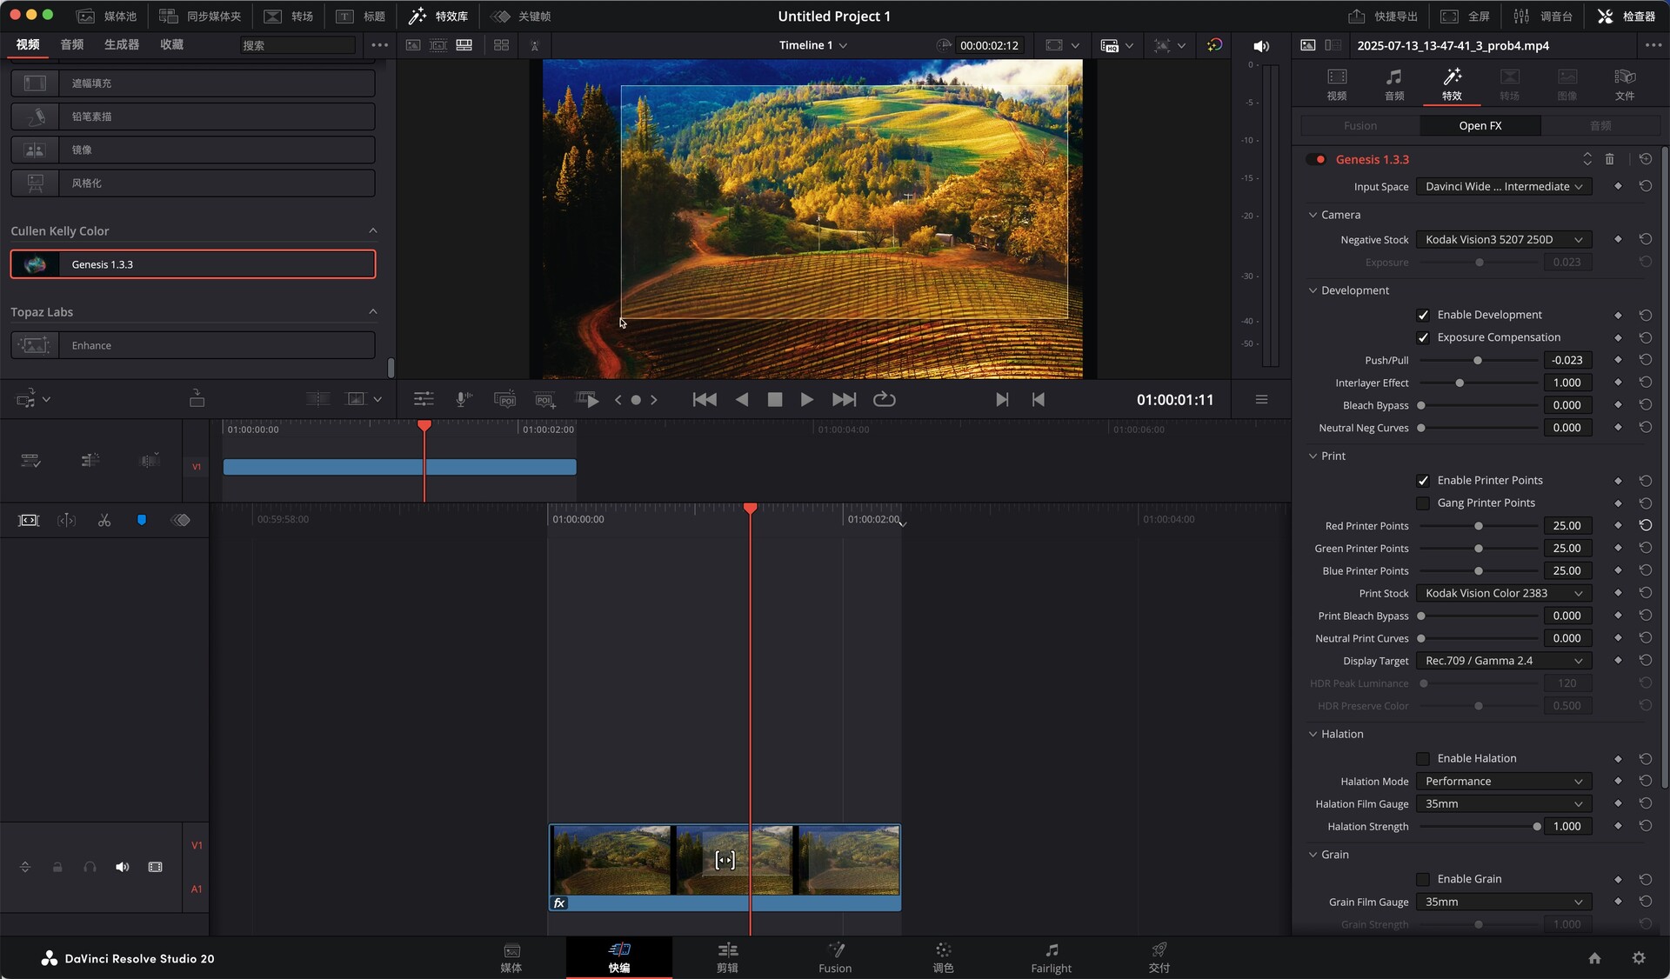Click the razor scissors cut icon
The height and width of the screenshot is (979, 1670).
[104, 520]
